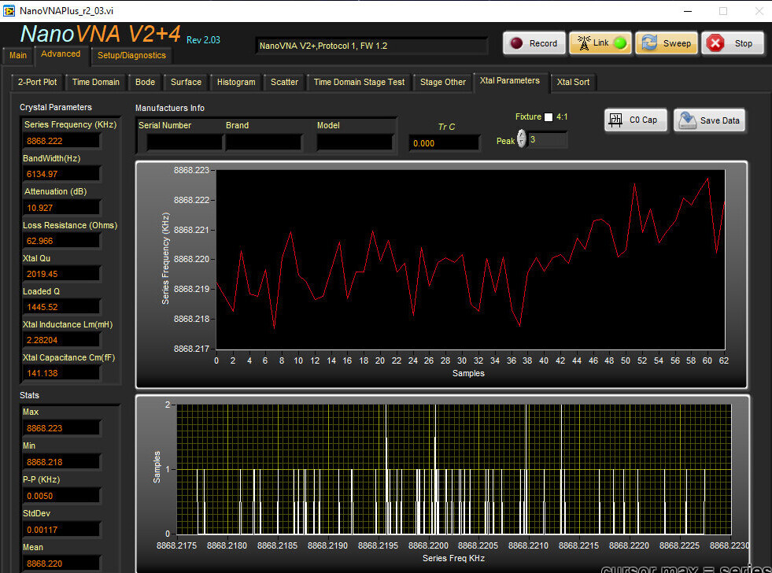Toggle the Fixture 4:1 checkbox
772x573 pixels.
point(549,117)
